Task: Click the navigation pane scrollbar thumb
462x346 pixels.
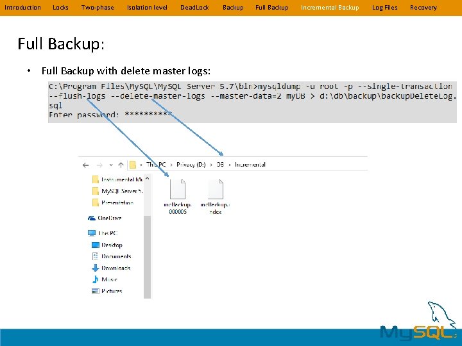Action: [x=148, y=256]
